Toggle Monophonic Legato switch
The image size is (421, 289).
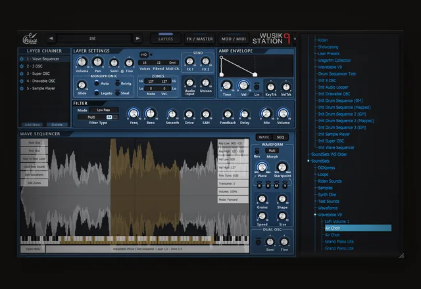(x=97, y=93)
